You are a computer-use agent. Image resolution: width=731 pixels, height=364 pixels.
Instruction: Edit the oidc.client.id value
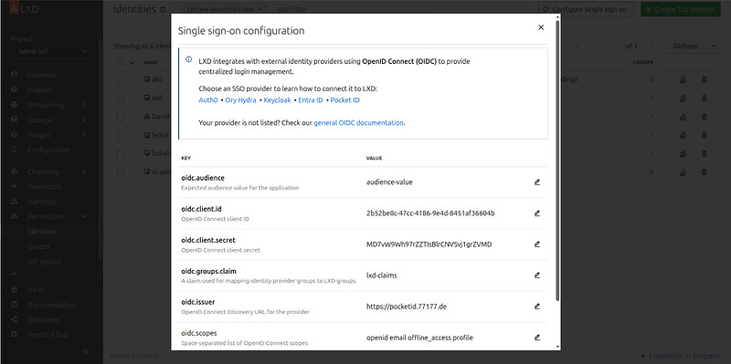click(537, 213)
